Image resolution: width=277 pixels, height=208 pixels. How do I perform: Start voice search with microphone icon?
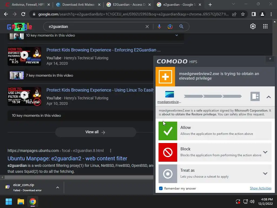coord(159,27)
